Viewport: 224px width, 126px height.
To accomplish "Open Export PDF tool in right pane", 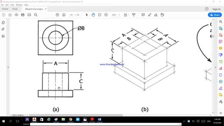I will (220, 28).
